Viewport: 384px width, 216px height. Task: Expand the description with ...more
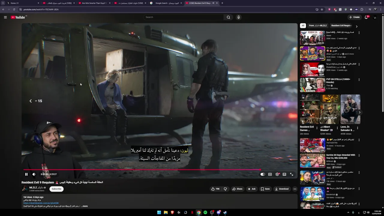coord(84,206)
